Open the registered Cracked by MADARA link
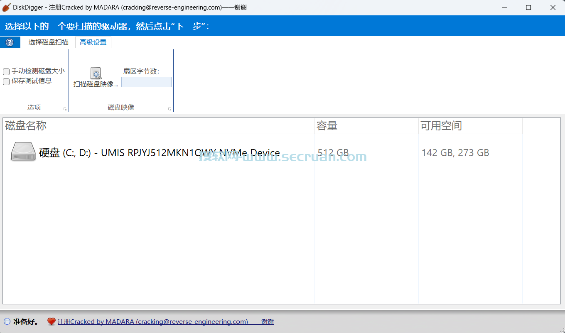Image resolution: width=565 pixels, height=333 pixels. coord(165,322)
